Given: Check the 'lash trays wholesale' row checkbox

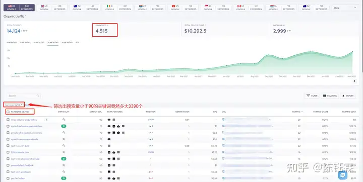Looking at the screenshot, I should pos(8,172).
